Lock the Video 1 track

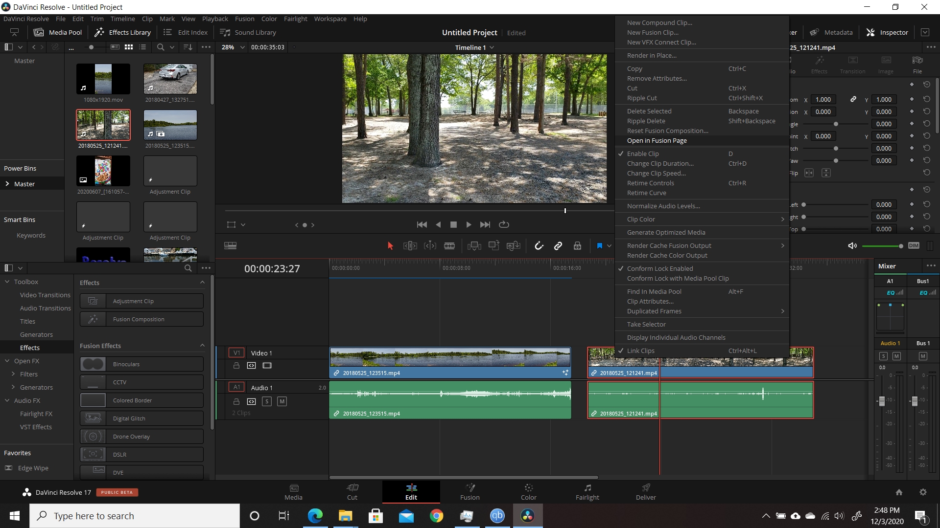pyautogui.click(x=236, y=366)
